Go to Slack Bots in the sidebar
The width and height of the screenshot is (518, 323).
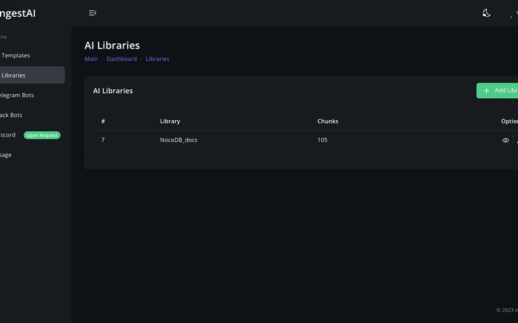pyautogui.click(x=11, y=116)
